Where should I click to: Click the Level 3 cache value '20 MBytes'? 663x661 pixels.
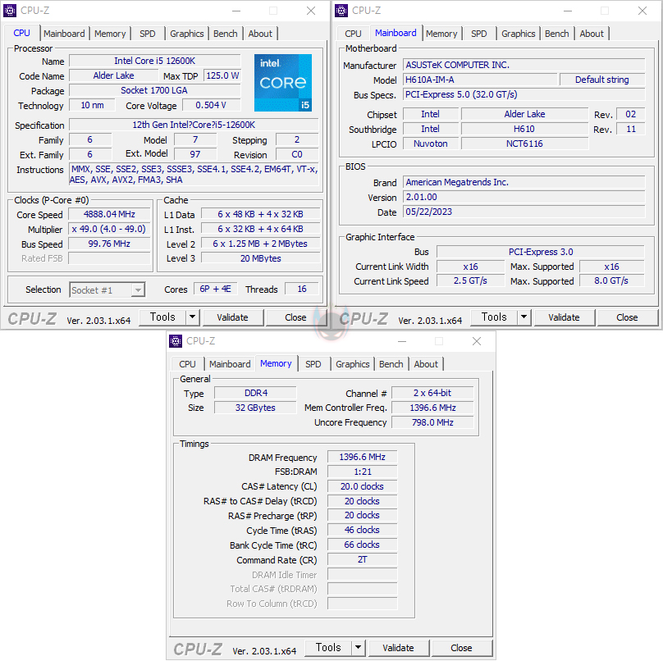coord(260,258)
